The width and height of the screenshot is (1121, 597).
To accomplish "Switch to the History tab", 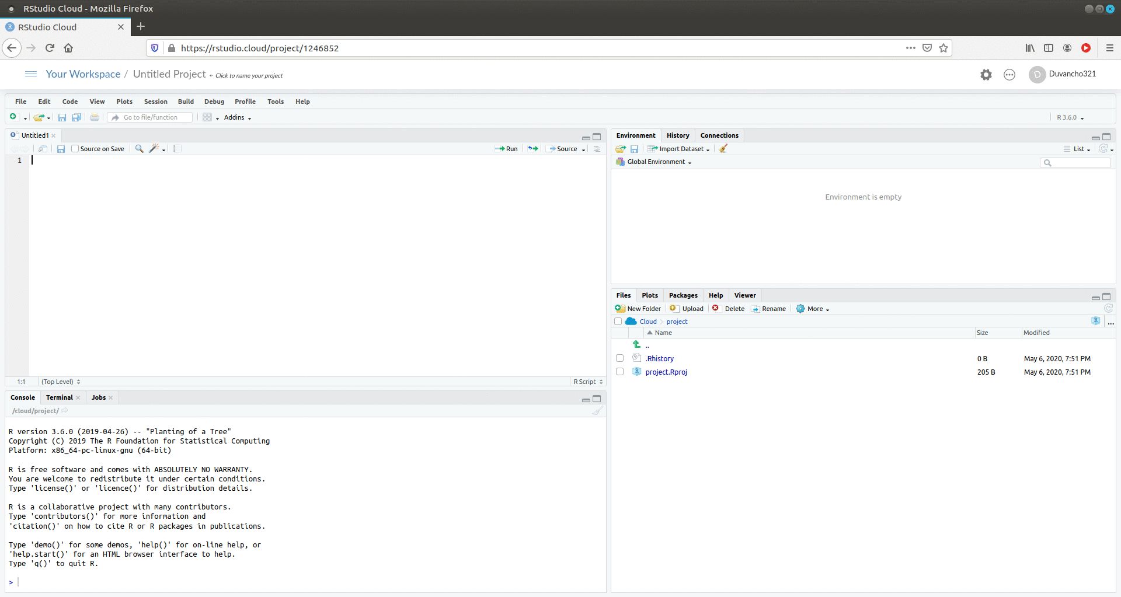I will tap(678, 135).
